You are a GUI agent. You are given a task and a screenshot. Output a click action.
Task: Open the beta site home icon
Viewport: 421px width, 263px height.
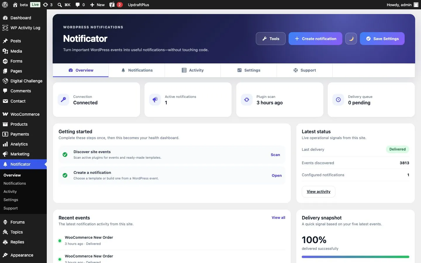coord(15,5)
